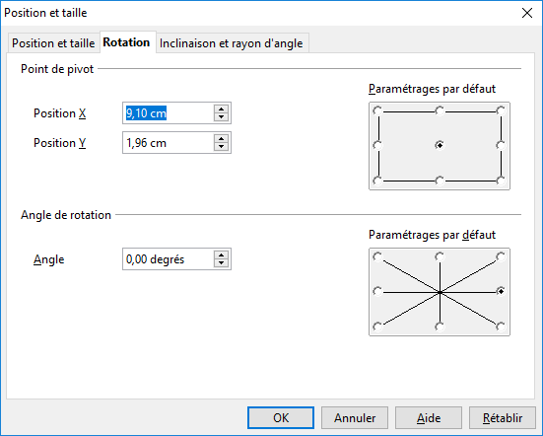This screenshot has width=543, height=436.
Task: Increase Position X with up arrow
Action: point(221,109)
